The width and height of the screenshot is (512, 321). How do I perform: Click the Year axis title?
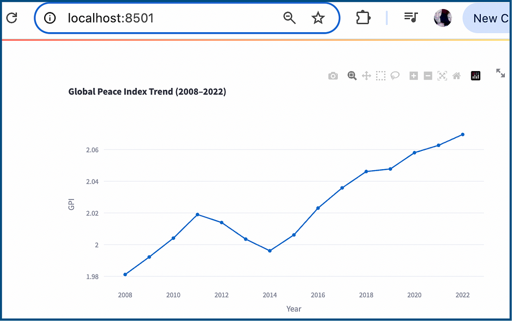[x=294, y=309]
